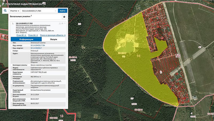Open the План КК link
This screenshot has height=121, width=214.
click(33, 35)
